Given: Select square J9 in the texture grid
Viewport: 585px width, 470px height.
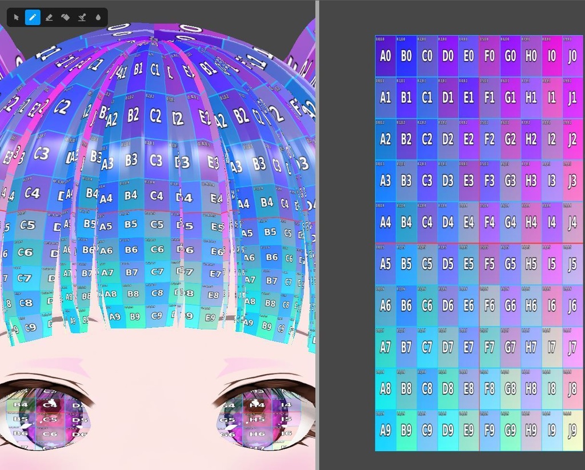Looking at the screenshot, I should click(572, 431).
